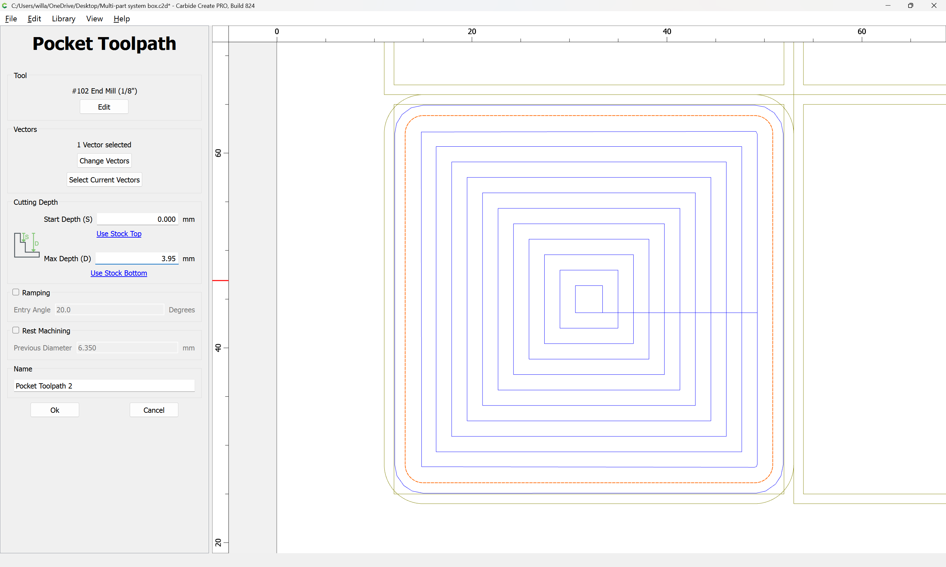946x567 pixels.
Task: Click the Pocket Toolpath heading
Action: tap(104, 44)
